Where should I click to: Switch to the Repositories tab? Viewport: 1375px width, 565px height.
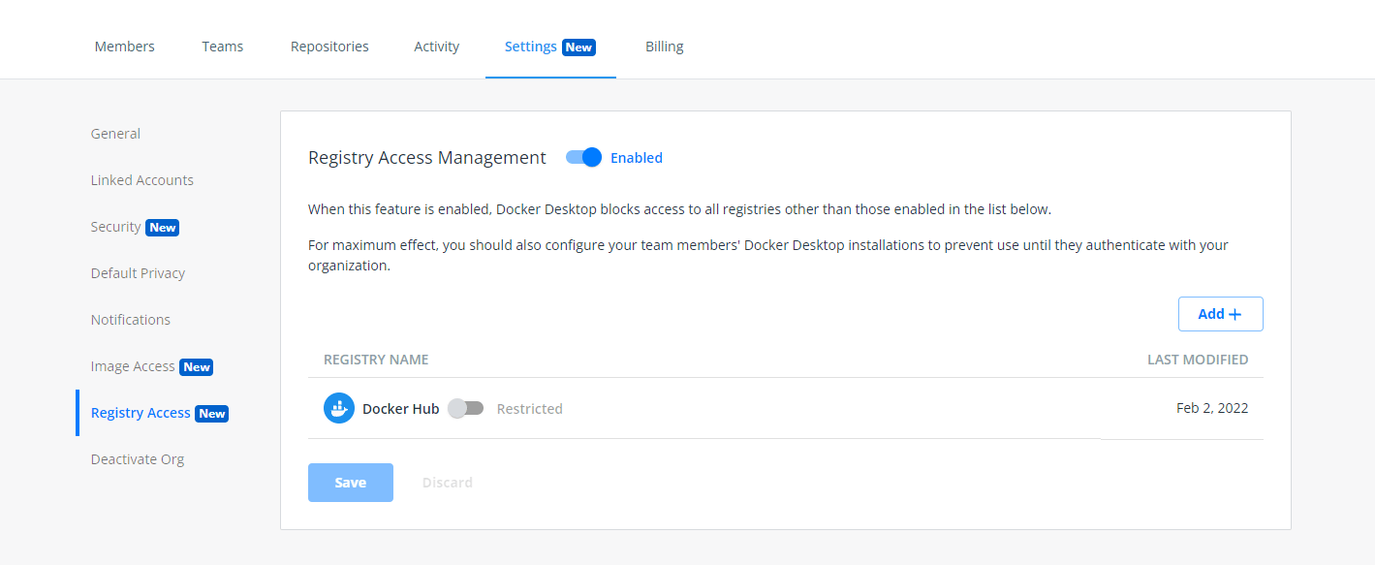(328, 46)
